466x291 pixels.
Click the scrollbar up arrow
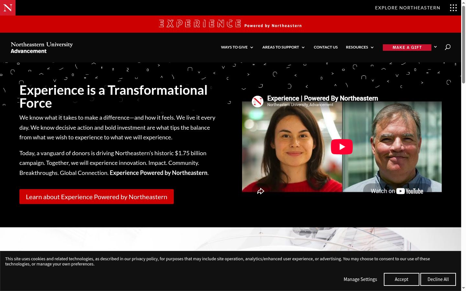coord(463,2)
